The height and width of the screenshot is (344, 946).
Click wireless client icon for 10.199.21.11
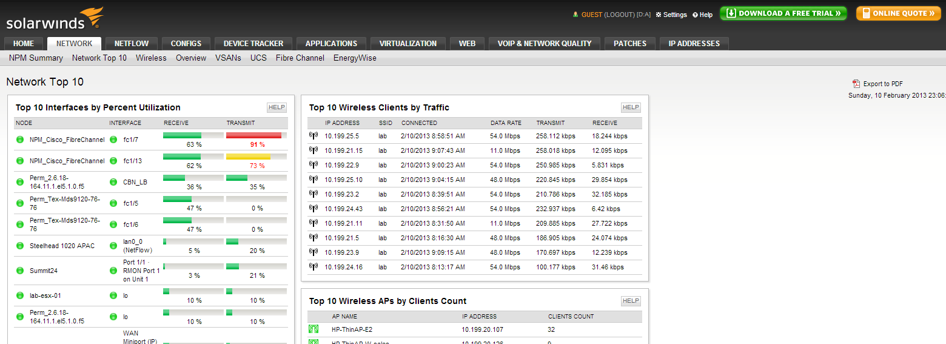tap(314, 223)
